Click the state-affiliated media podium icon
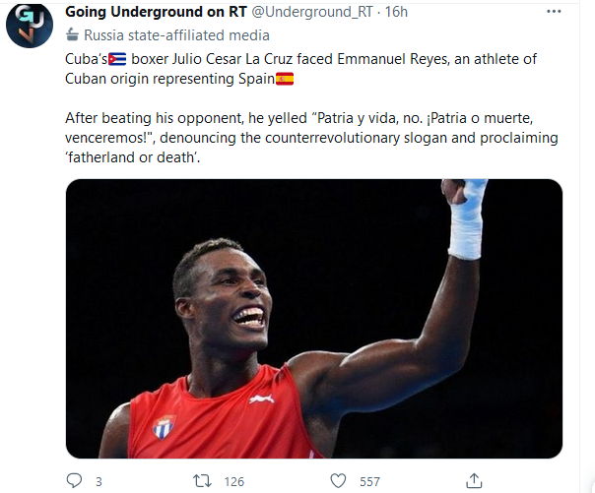 (72, 31)
